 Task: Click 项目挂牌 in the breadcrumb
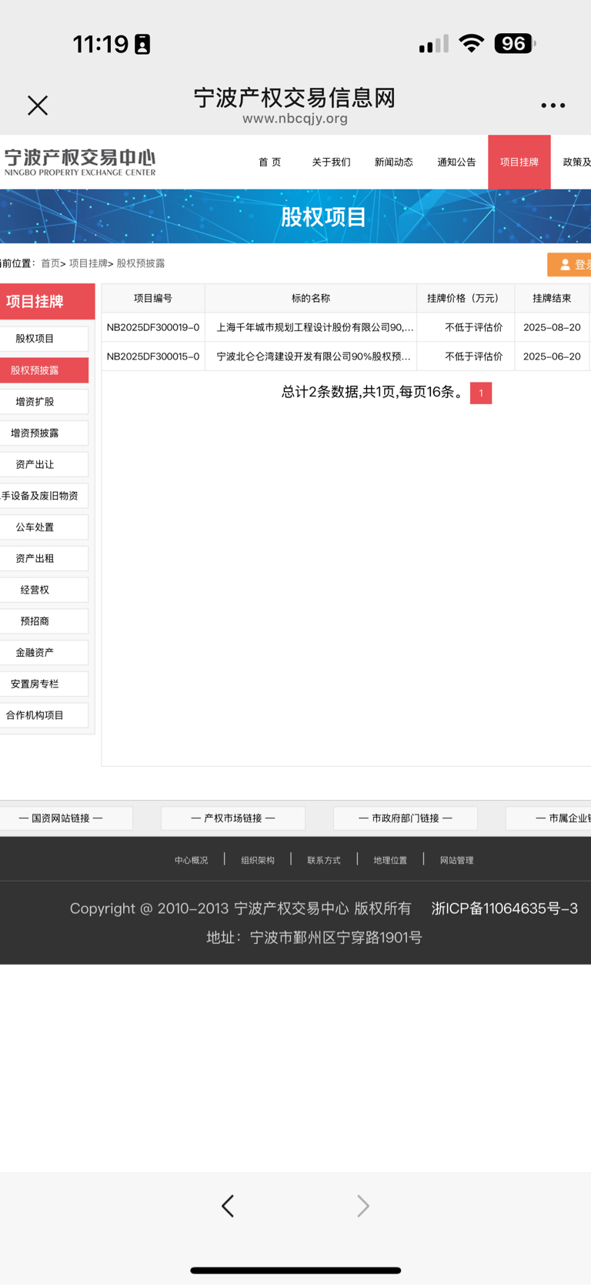coord(88,263)
